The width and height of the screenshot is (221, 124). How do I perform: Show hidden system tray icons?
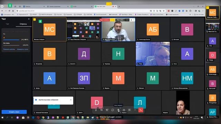[179, 117]
